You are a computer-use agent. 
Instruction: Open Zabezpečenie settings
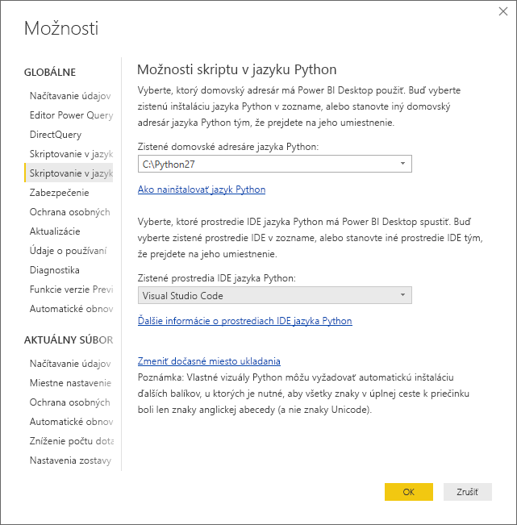pyautogui.click(x=59, y=193)
